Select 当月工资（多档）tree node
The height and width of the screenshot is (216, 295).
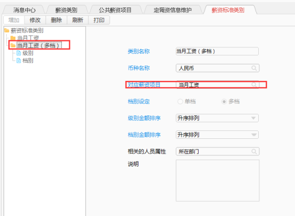click(x=39, y=45)
